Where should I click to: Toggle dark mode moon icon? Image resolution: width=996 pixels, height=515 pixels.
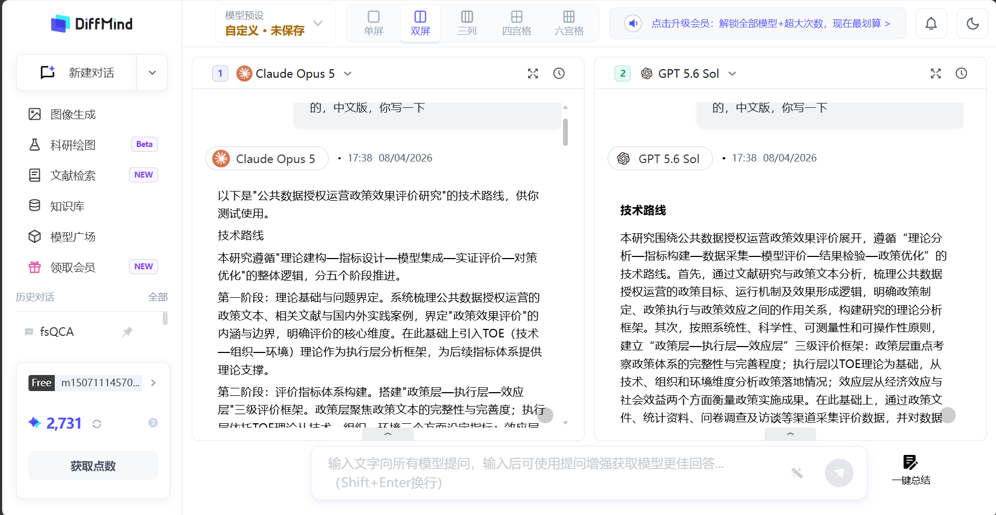point(972,24)
